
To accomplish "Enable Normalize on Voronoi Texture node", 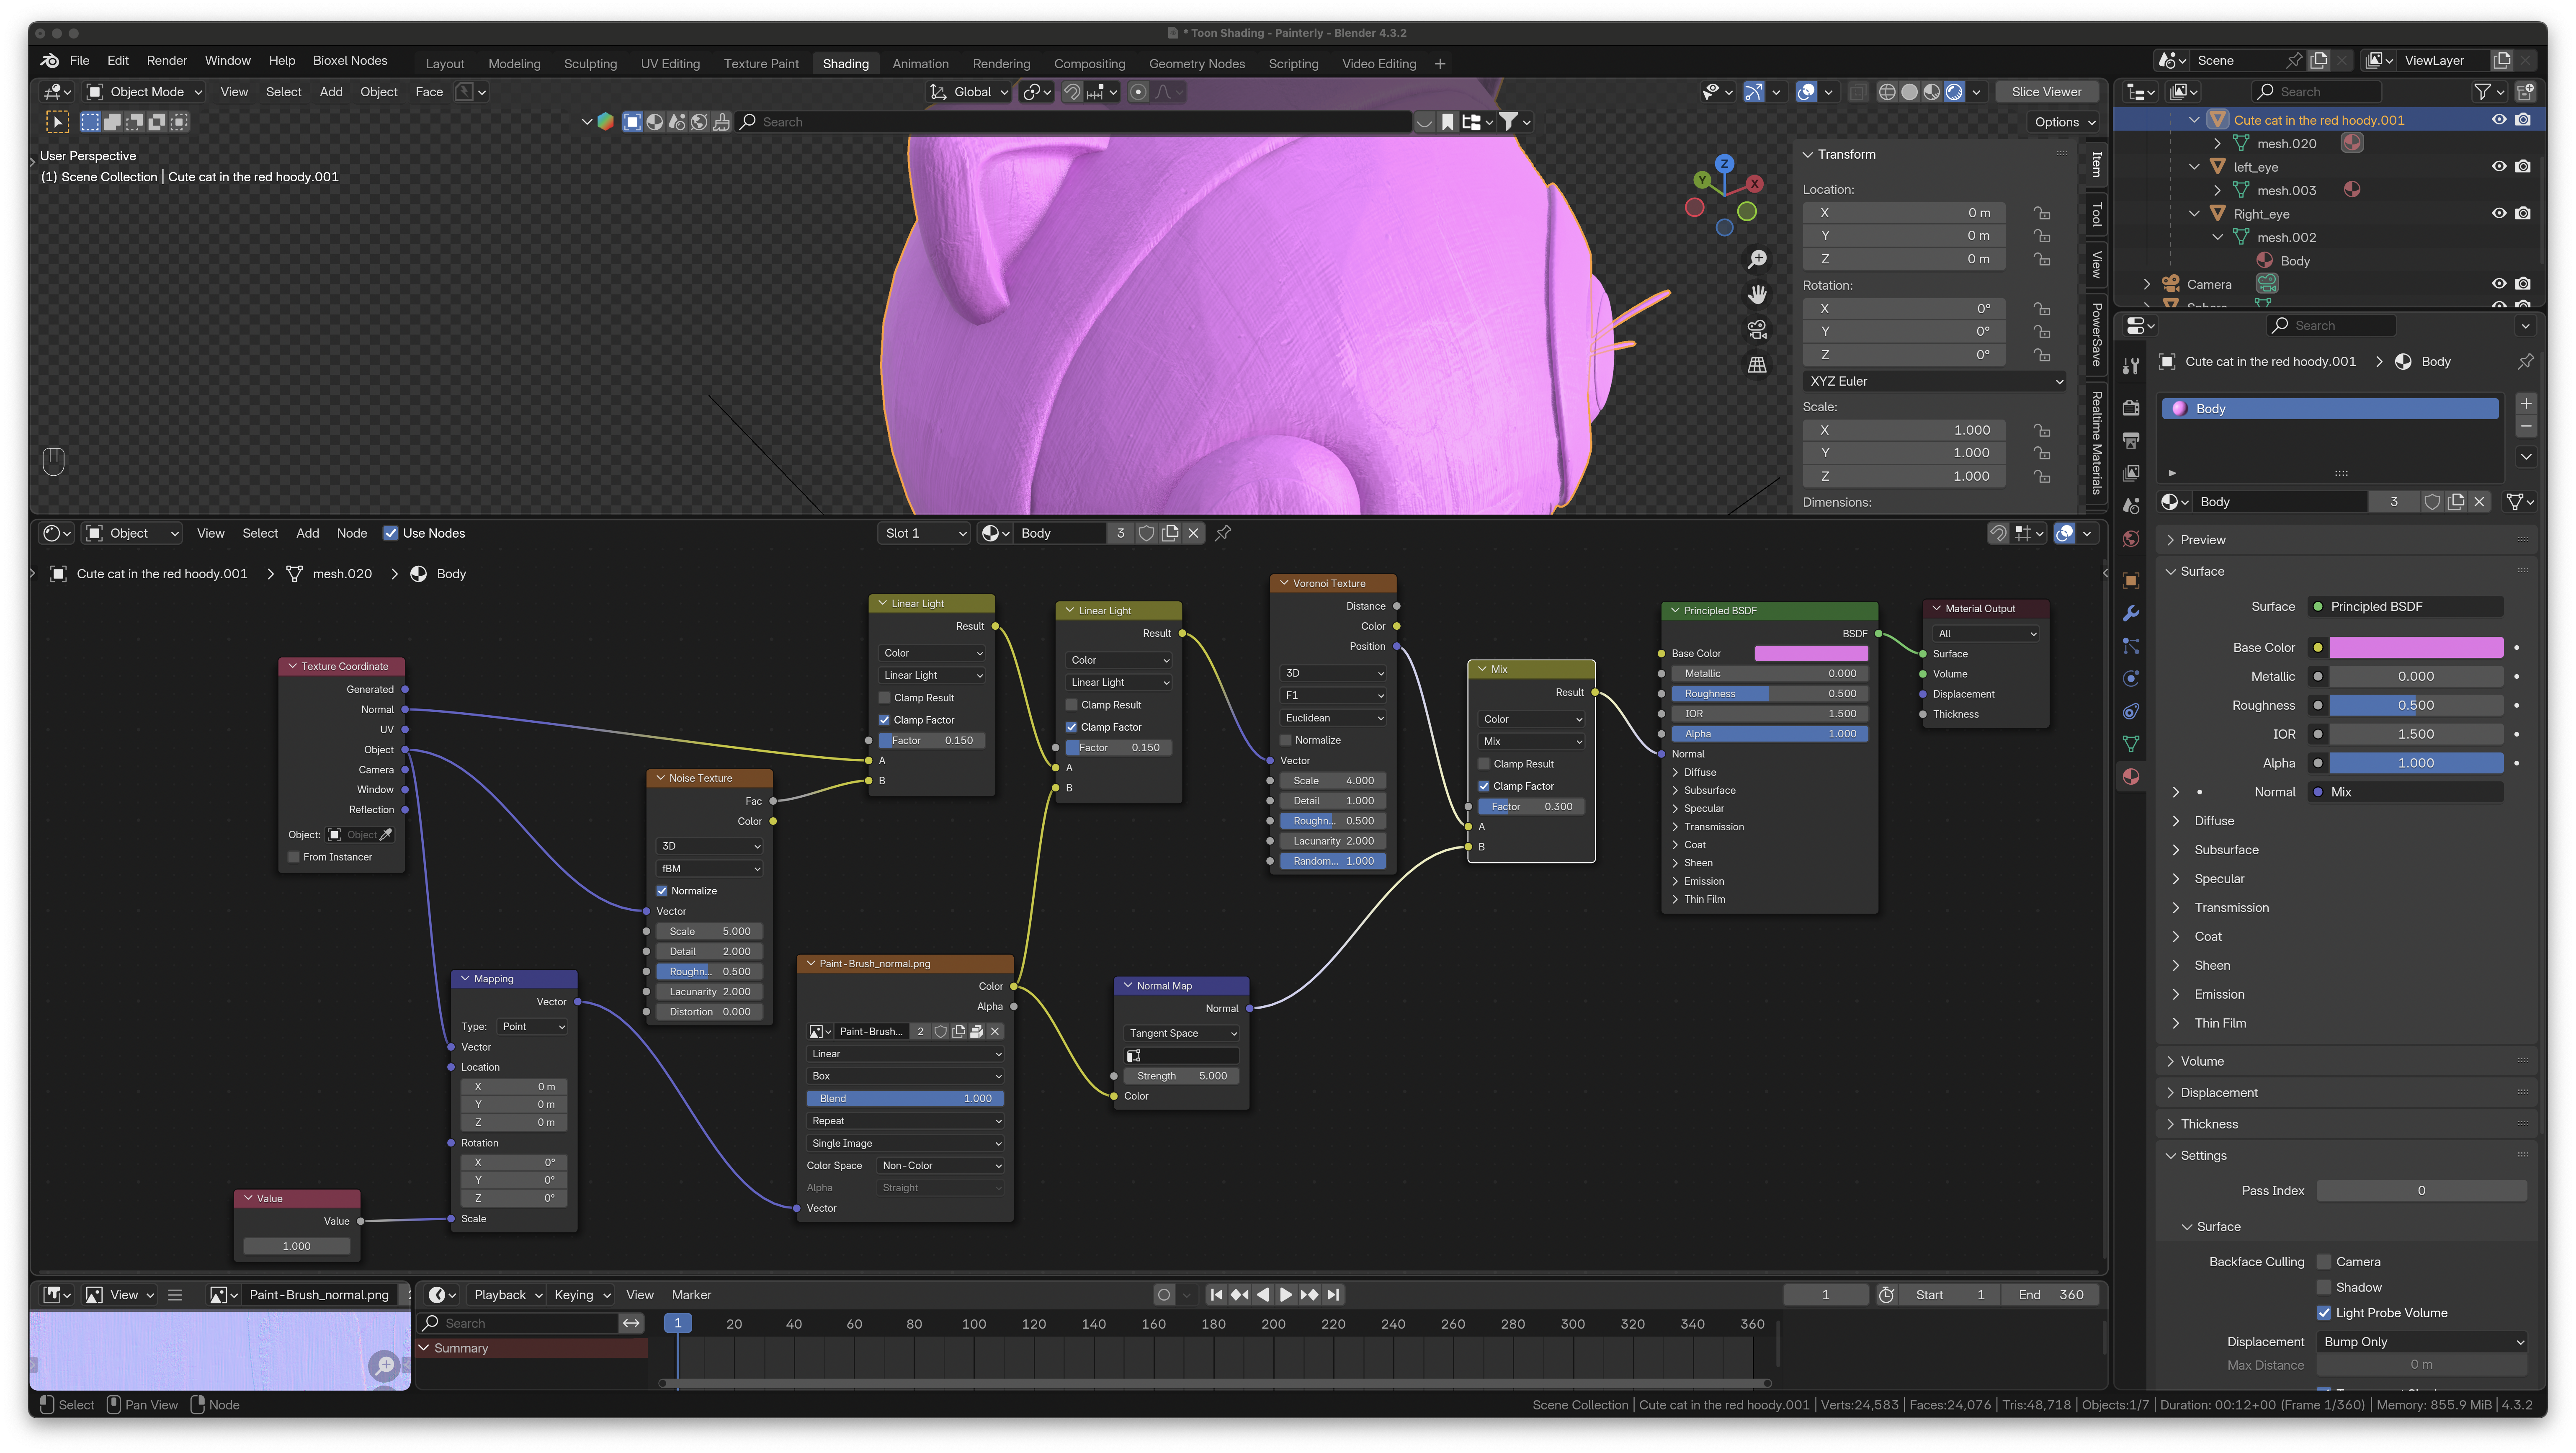I will point(1286,740).
